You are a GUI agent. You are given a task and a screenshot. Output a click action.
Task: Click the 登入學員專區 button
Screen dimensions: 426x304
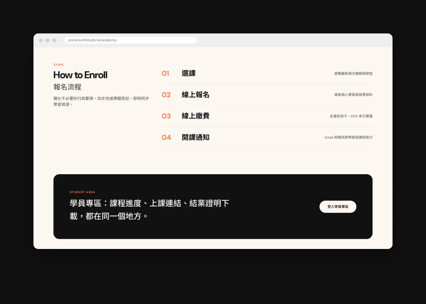click(x=338, y=207)
